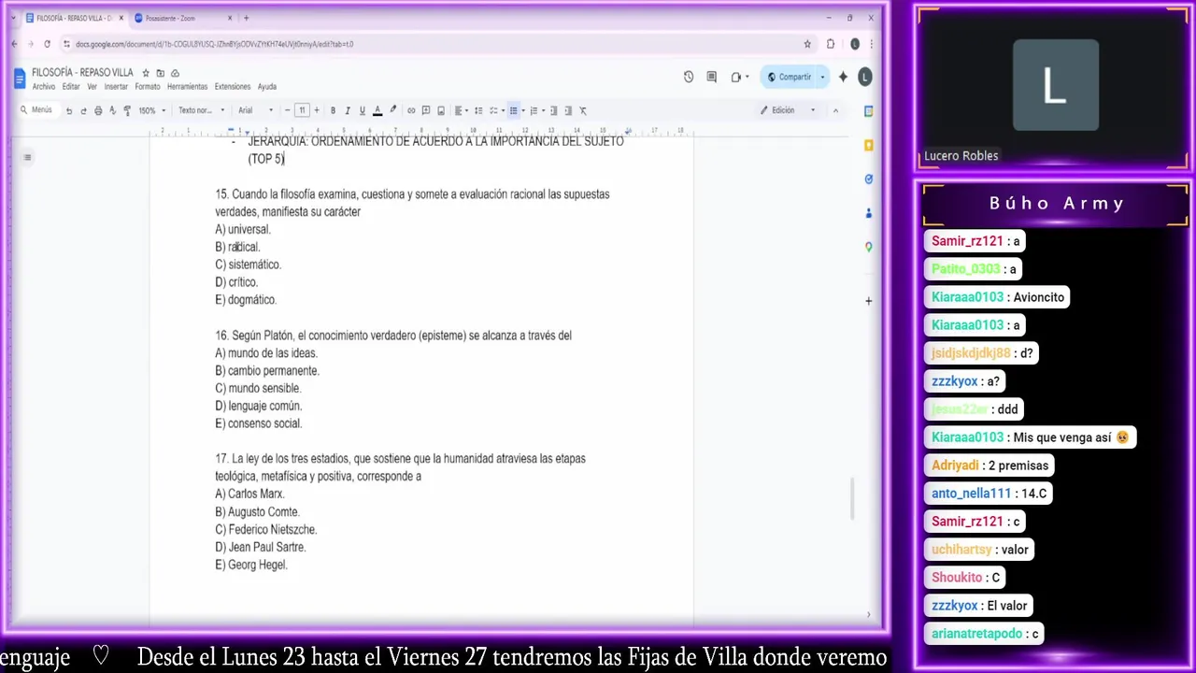Open the Ayuda menu
Image resolution: width=1196 pixels, height=673 pixels.
[x=267, y=87]
